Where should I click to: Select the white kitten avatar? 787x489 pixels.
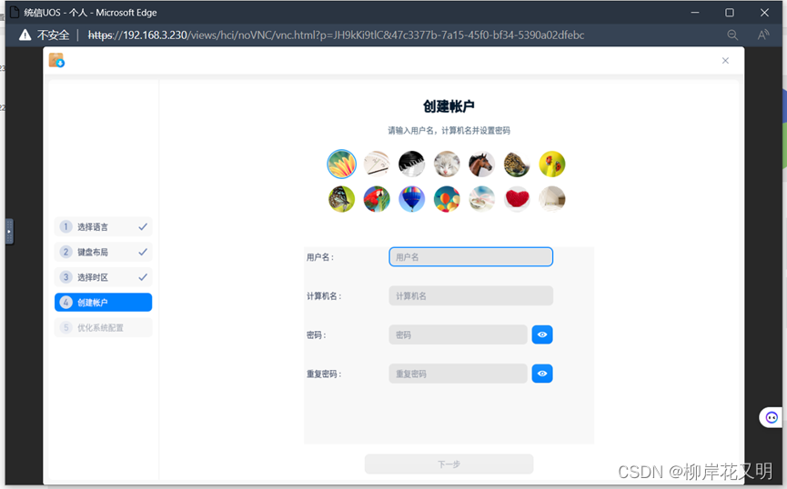click(x=447, y=164)
